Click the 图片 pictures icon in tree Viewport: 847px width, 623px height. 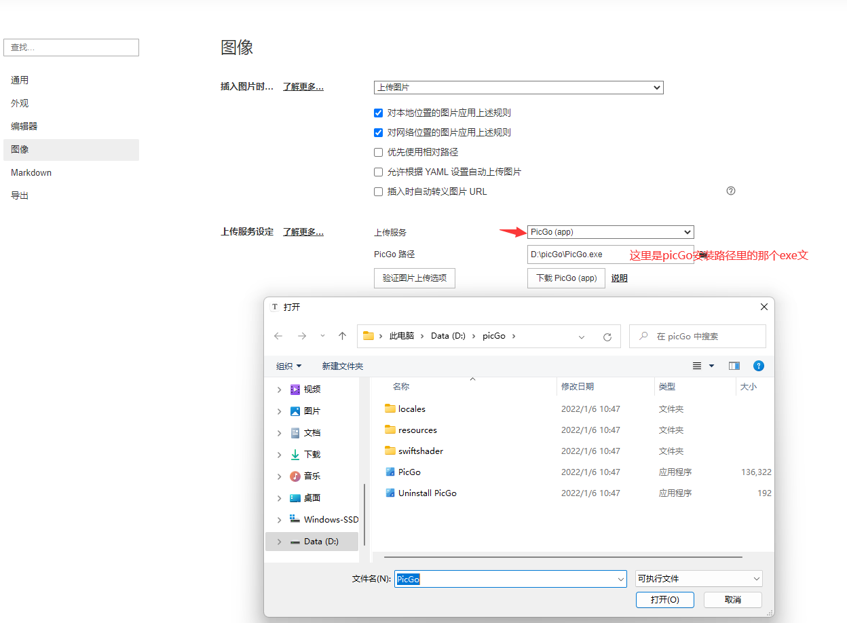(295, 411)
